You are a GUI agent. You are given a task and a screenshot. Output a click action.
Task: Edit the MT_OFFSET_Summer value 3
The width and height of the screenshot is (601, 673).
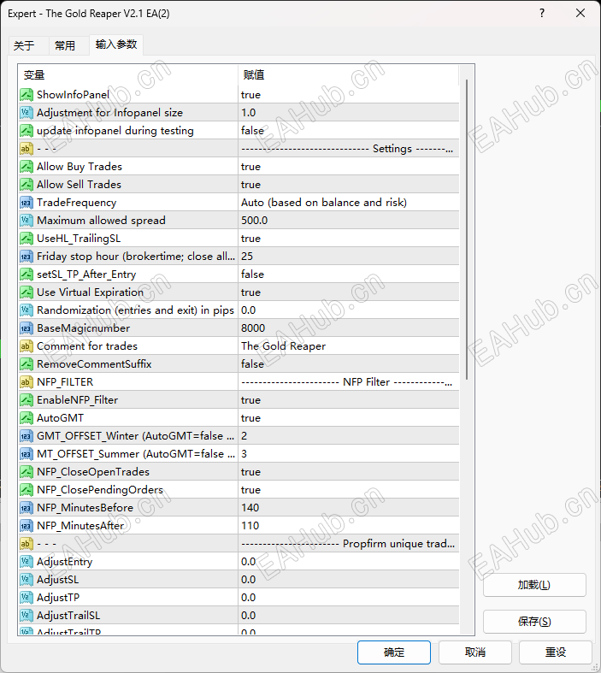[348, 454]
